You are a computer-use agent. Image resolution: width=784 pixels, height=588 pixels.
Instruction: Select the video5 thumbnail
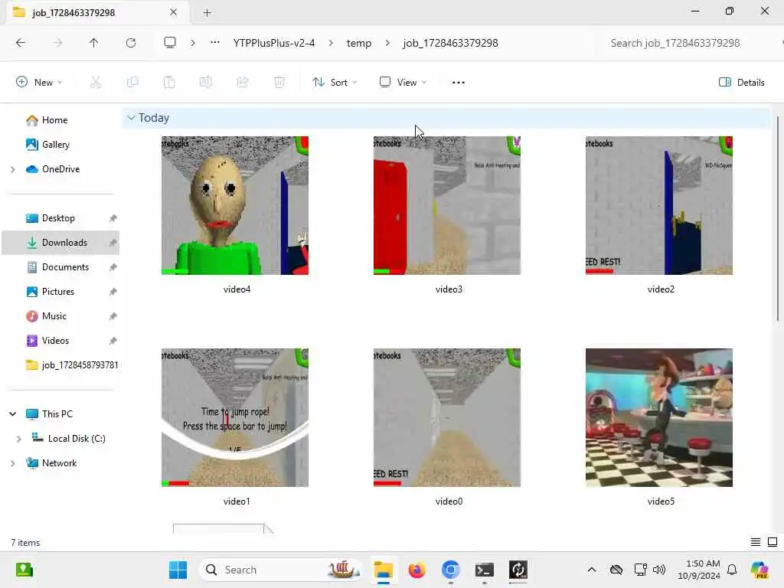[x=659, y=417]
